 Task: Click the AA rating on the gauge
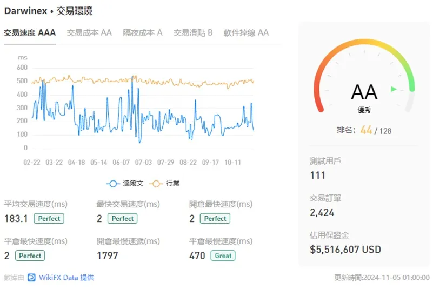coord(364,92)
